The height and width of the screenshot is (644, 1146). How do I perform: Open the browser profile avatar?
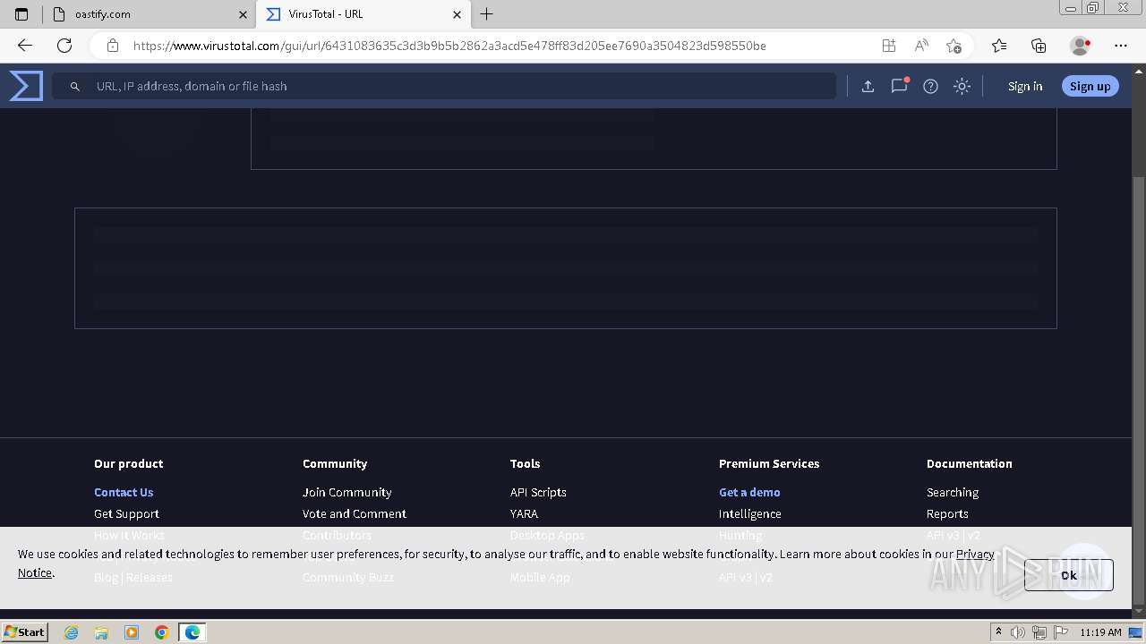tap(1080, 46)
